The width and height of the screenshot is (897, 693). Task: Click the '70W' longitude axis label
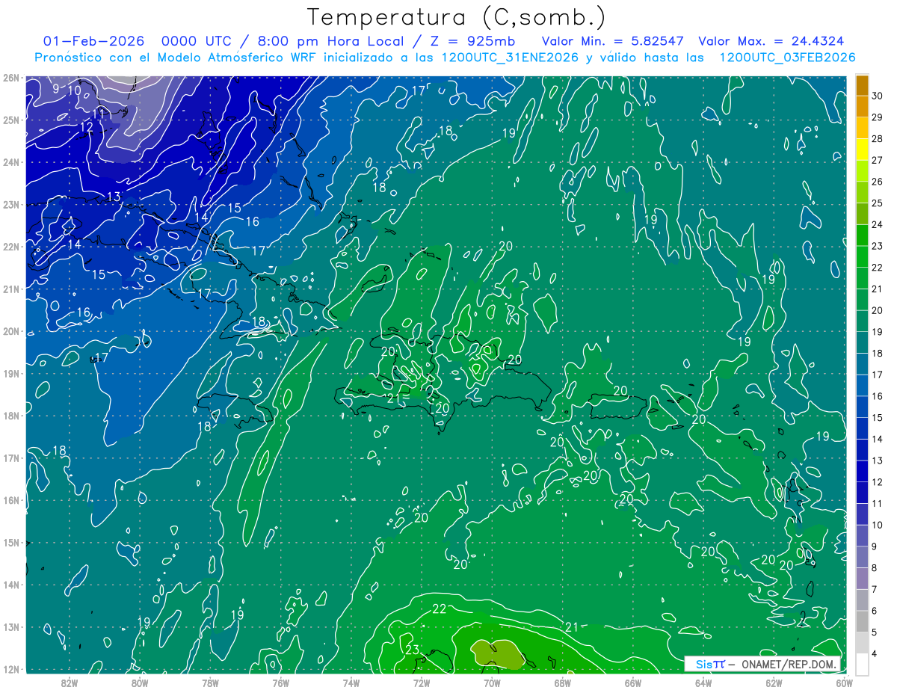(x=492, y=682)
